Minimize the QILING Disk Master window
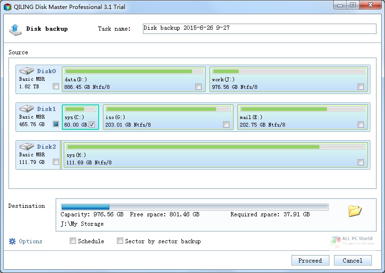 pos(340,5)
